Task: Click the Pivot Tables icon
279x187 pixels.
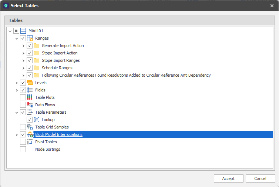Action: coord(30,142)
